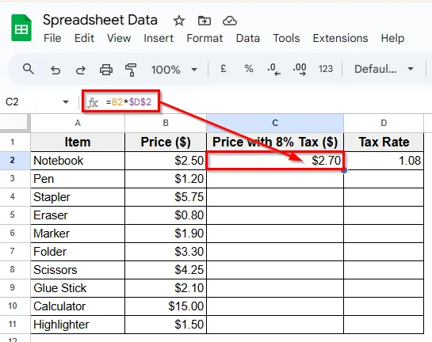Select the Folder cell
This screenshot has height=342, width=432.
coord(78,252)
